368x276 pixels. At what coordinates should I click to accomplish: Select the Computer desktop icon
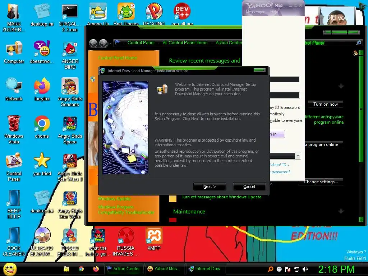pyautogui.click(x=14, y=52)
